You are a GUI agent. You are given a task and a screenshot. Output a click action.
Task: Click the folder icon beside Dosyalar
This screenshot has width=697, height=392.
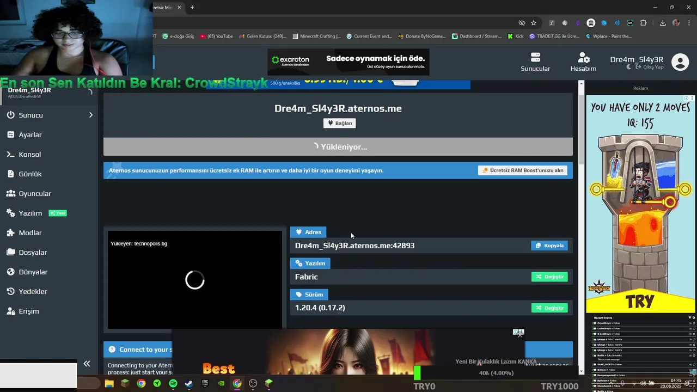tap(10, 252)
